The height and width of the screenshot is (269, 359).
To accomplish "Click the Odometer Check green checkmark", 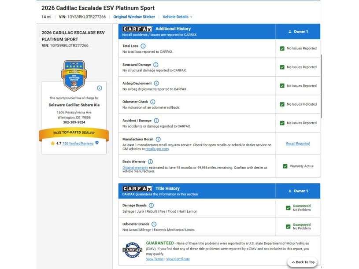I will pyautogui.click(x=282, y=104).
